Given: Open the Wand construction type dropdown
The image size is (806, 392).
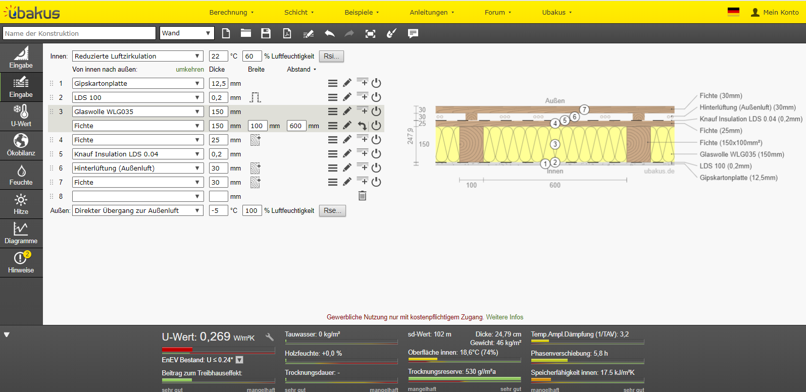Looking at the screenshot, I should click(187, 33).
